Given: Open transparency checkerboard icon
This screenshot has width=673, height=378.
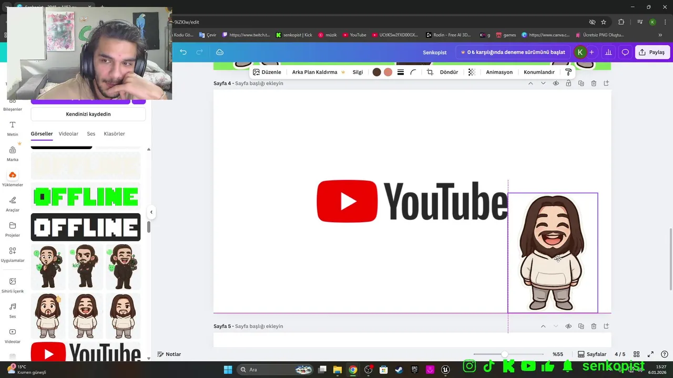Looking at the screenshot, I should [x=472, y=72].
